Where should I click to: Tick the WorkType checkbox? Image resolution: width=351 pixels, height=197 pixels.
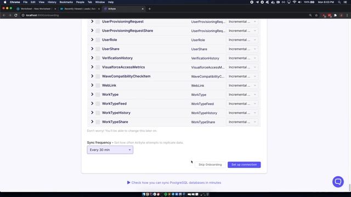point(98,95)
